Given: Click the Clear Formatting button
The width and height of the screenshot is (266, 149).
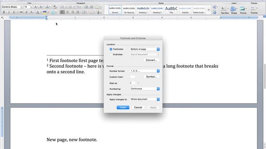Looking at the screenshot, I should [x=54, y=7].
